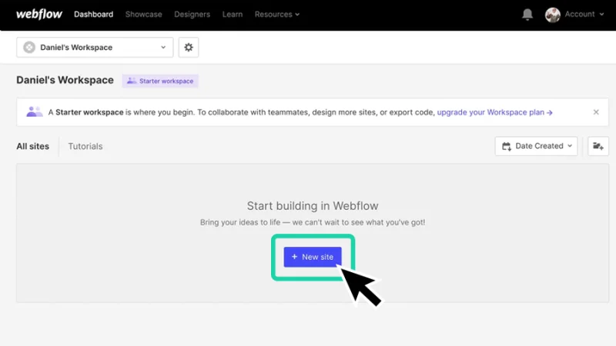616x346 pixels.
Task: Open the Designers page
Action: [x=192, y=14]
